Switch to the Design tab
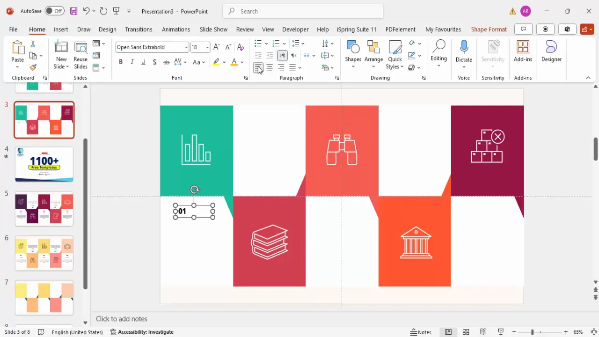The image size is (599, 337). (x=107, y=29)
